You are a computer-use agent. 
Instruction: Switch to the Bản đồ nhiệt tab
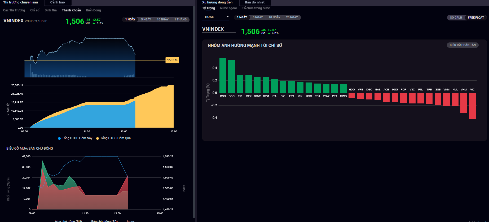click(x=254, y=2)
